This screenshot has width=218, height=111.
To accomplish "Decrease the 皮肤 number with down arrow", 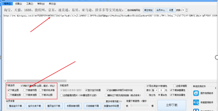I will point(187,11).
